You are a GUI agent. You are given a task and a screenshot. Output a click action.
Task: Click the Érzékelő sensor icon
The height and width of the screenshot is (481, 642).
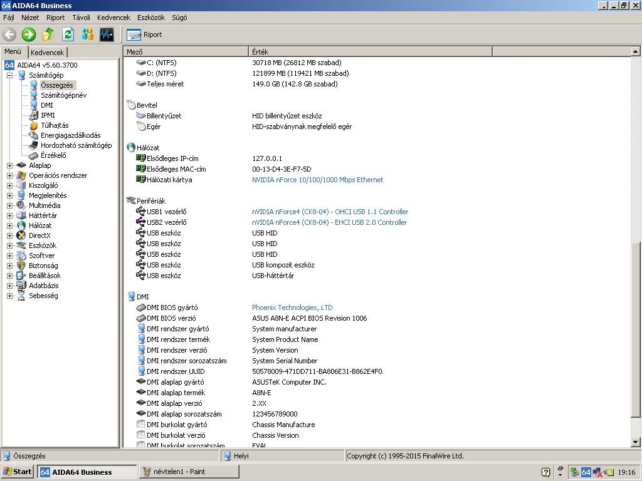pos(34,155)
